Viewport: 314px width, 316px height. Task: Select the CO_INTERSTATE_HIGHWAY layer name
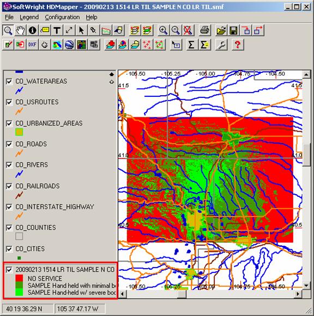pyautogui.click(x=55, y=207)
